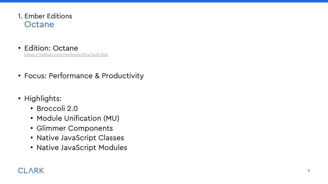Viewport: 328px width, 184px height.
Task: Click 'Native JavaScript Classes' sub-item
Action: point(80,138)
